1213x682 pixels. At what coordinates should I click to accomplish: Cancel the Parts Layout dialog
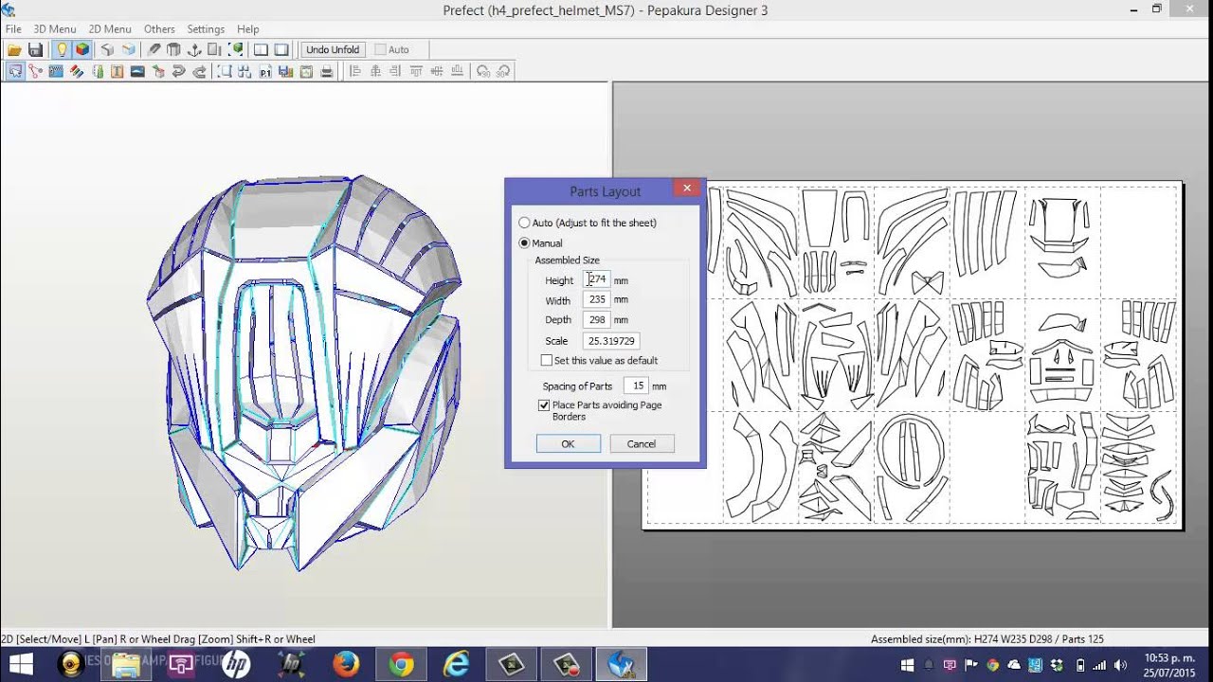[x=642, y=443]
